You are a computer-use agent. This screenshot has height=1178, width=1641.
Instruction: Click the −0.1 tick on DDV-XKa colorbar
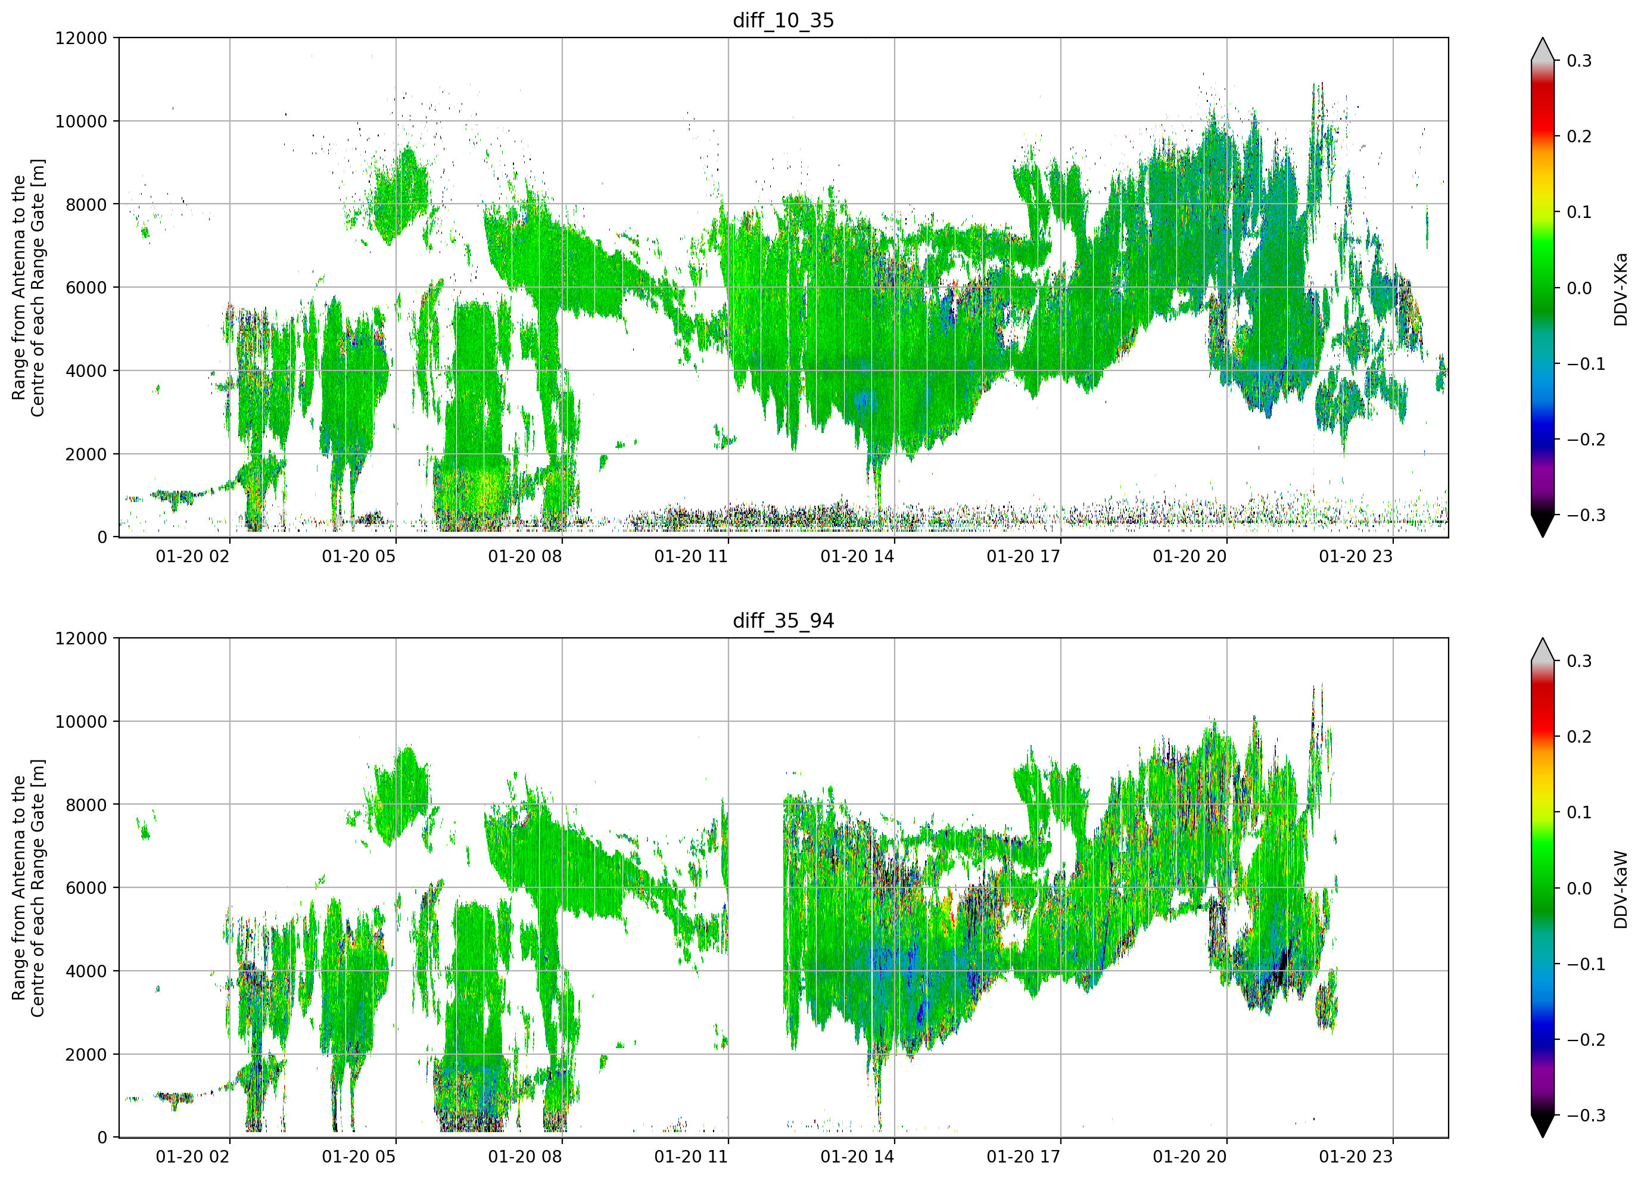1587,364
